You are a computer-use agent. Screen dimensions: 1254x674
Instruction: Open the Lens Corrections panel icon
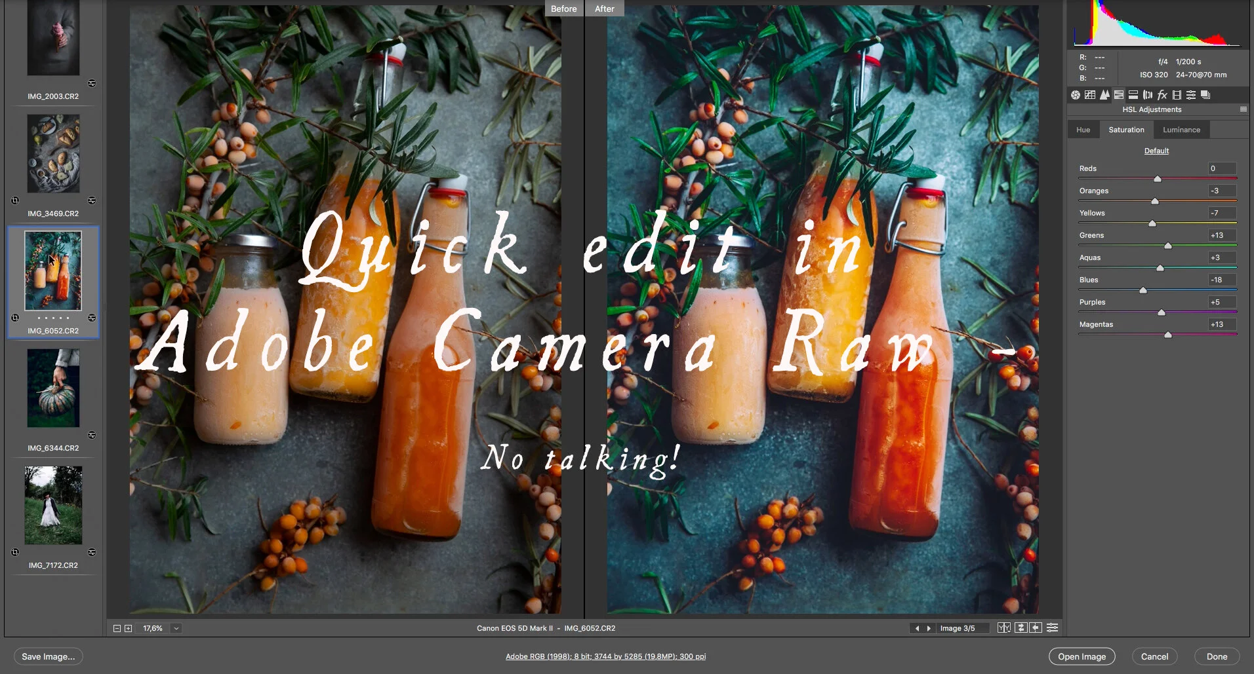coord(1148,95)
